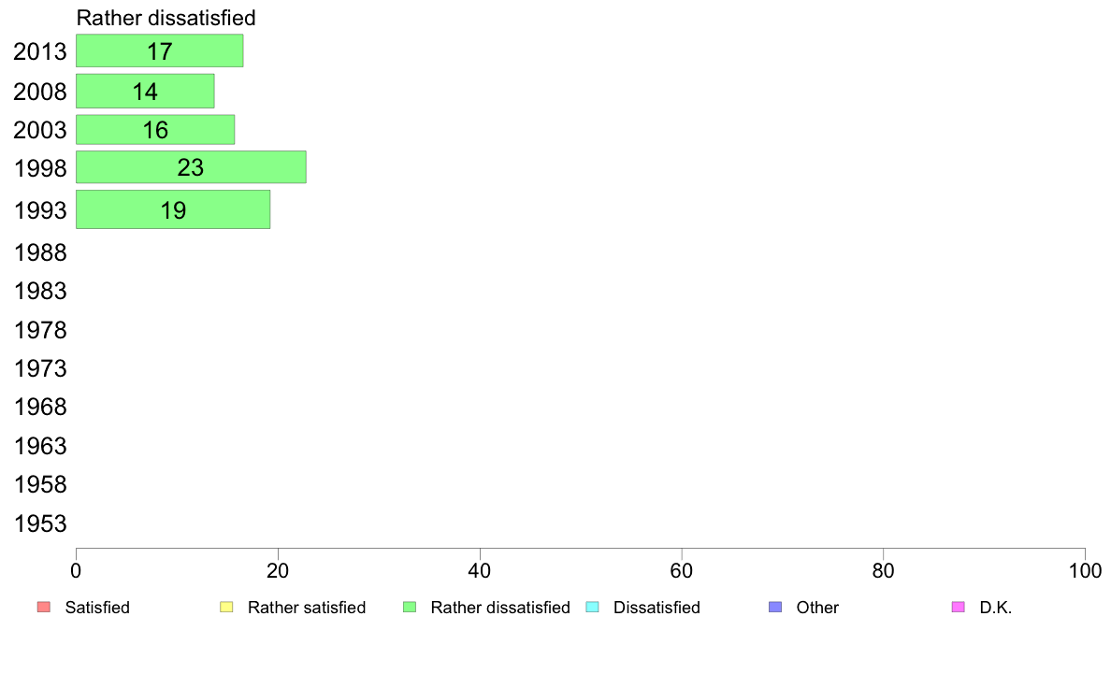
Task: Click the Rather satisfied yellow legend swatch
Action: [225, 608]
